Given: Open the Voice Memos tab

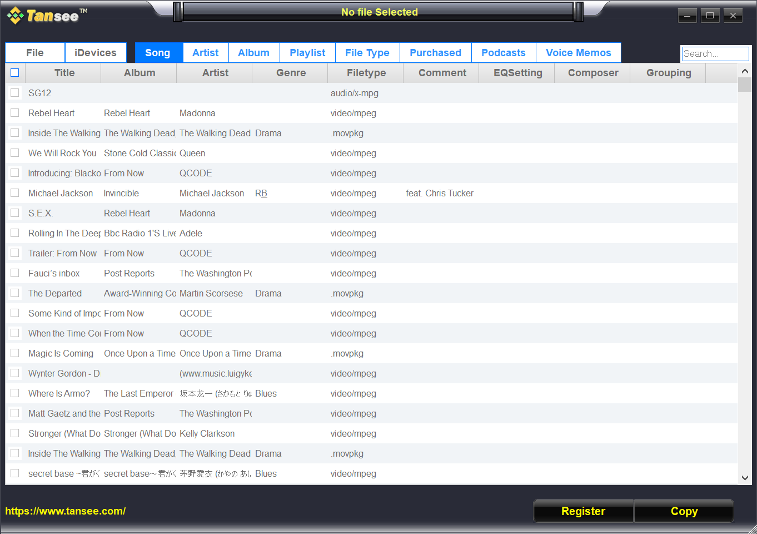Looking at the screenshot, I should coord(579,53).
